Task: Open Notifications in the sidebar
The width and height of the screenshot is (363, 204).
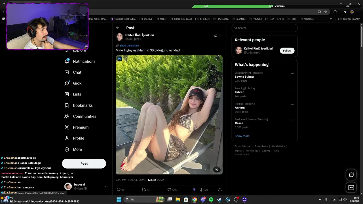Action: (x=80, y=61)
